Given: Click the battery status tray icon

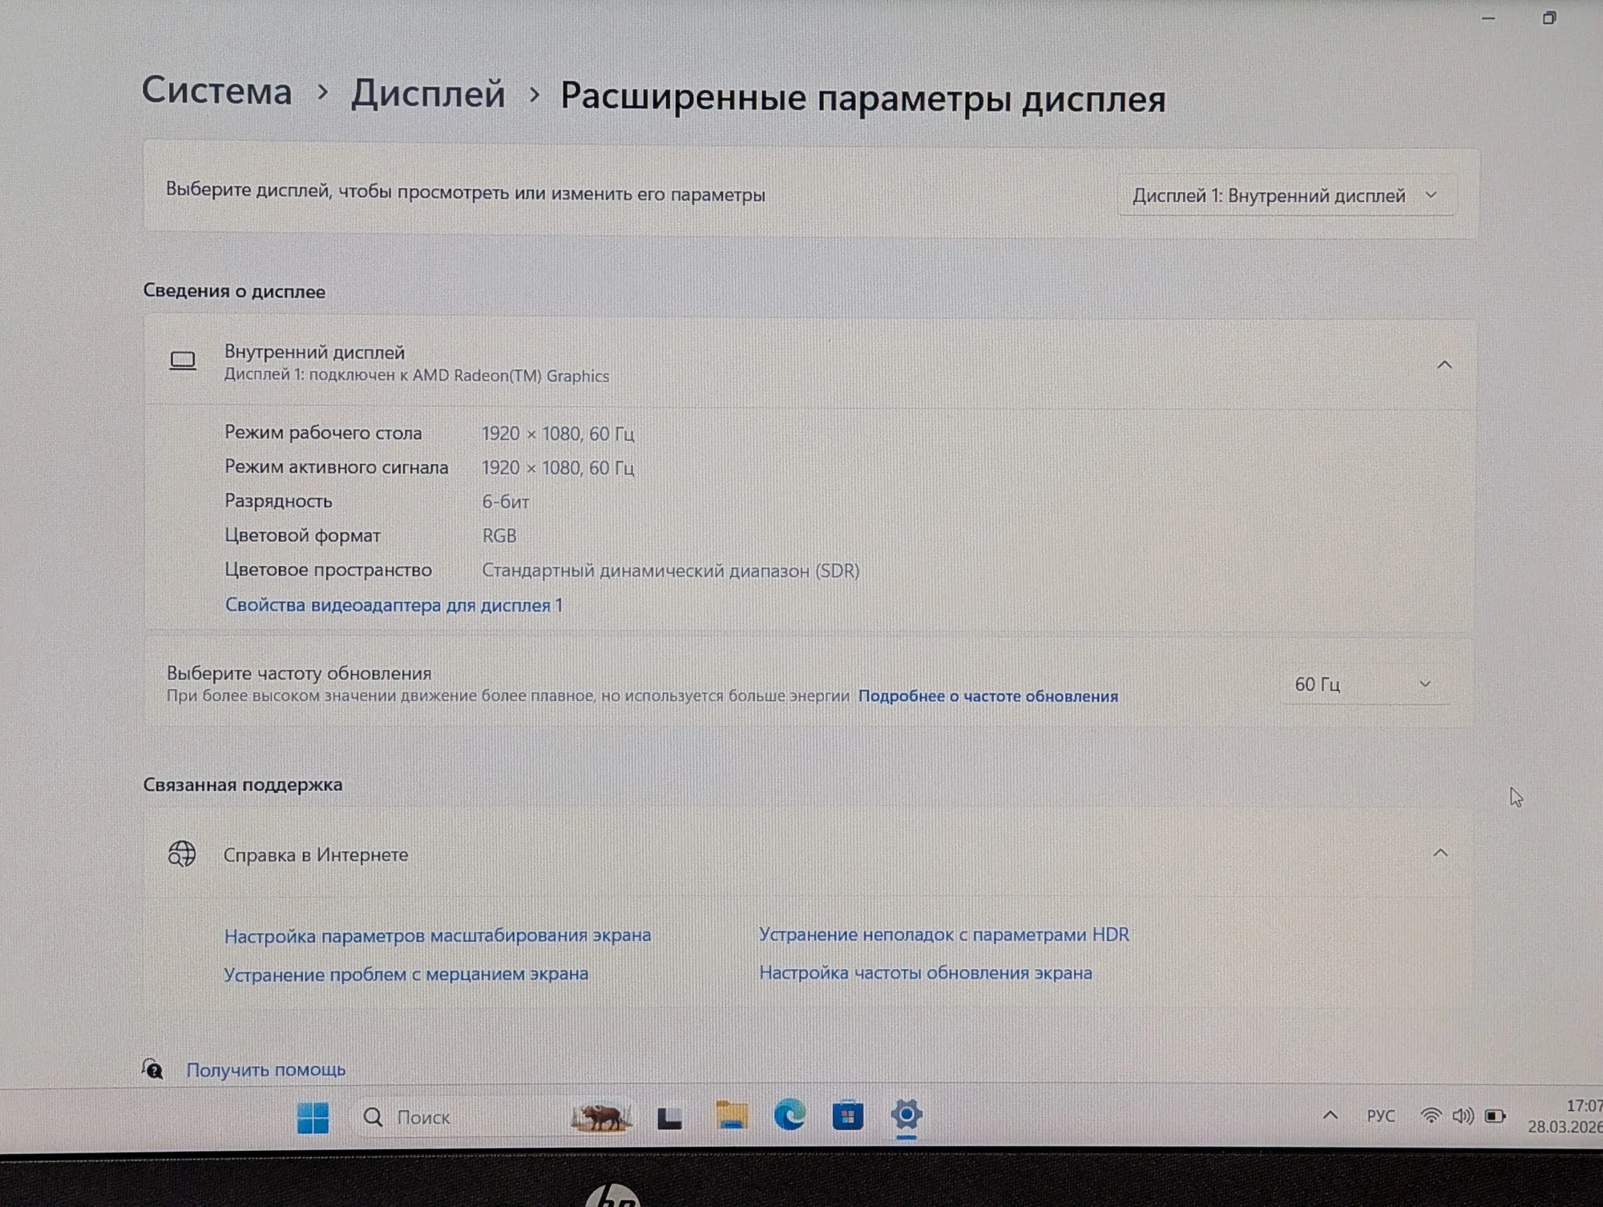Looking at the screenshot, I should [1495, 1116].
